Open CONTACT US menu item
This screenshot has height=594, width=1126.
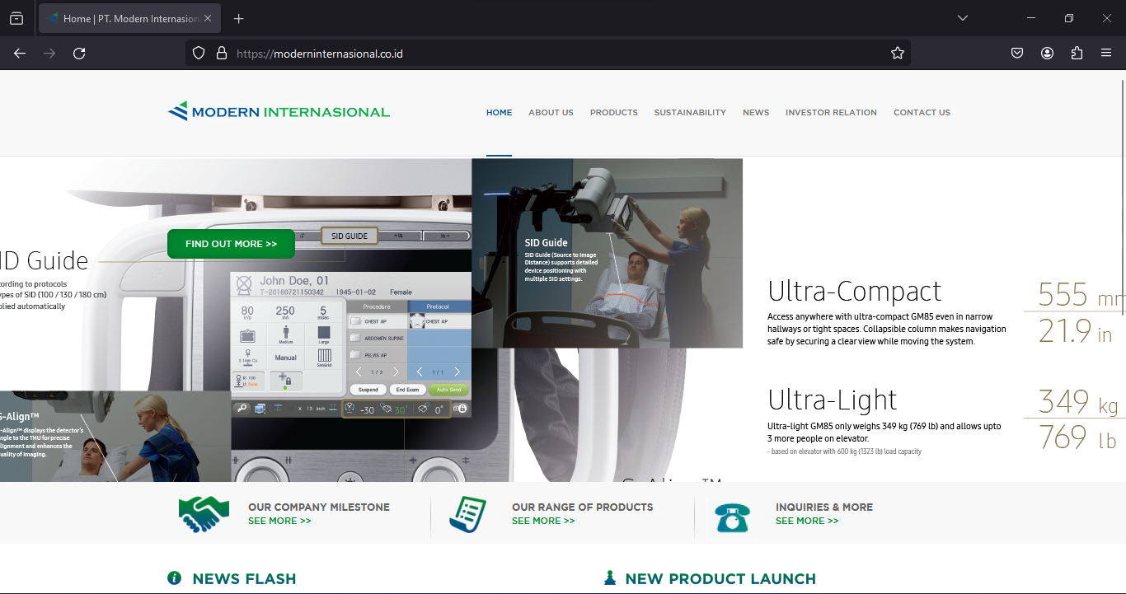(922, 113)
